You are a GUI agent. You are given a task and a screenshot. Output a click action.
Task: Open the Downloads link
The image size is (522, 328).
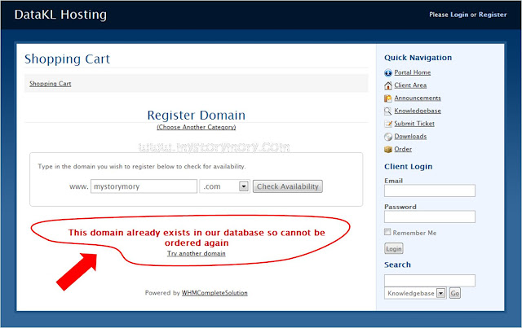410,136
